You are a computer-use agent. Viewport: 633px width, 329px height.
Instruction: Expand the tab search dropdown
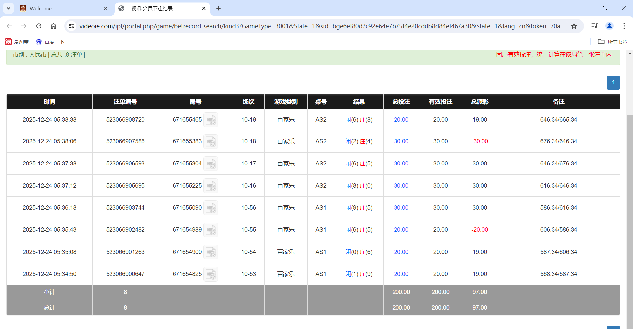8,8
